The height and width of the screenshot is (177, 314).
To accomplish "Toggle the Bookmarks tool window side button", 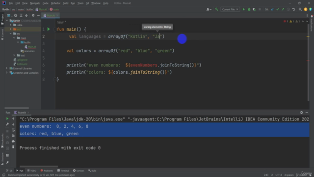I will point(2,141).
